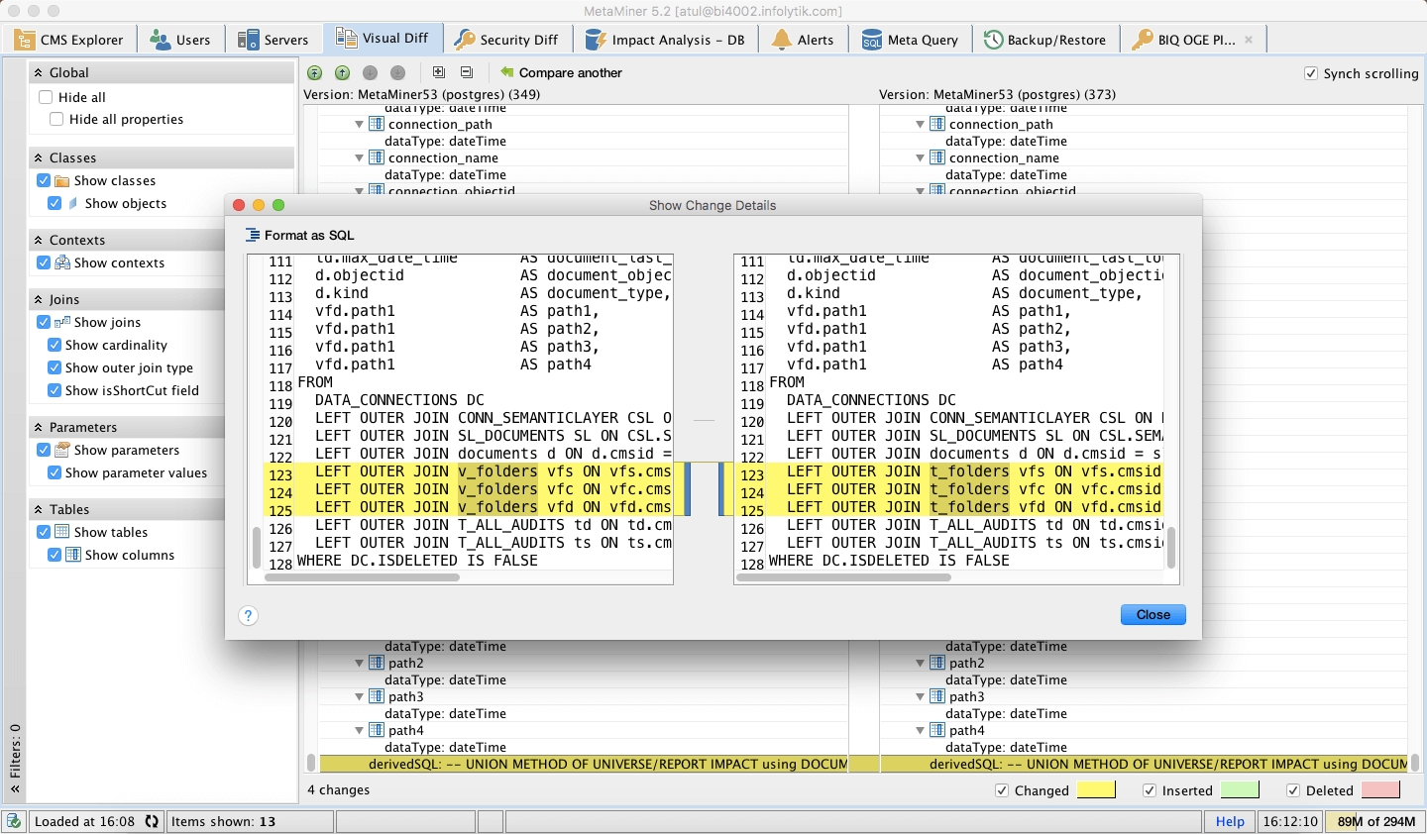Screen dimensions: 1427x834
Task: Jump to first change arrow icon
Action: (x=314, y=72)
